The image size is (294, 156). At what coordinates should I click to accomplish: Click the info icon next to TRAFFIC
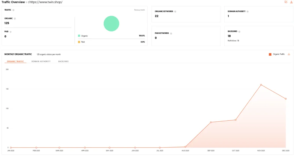click(x=13, y=10)
